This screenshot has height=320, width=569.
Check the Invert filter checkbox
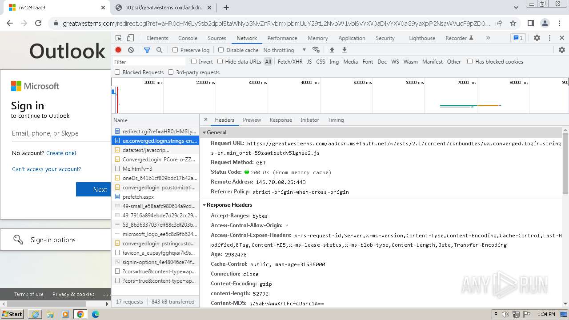click(194, 61)
